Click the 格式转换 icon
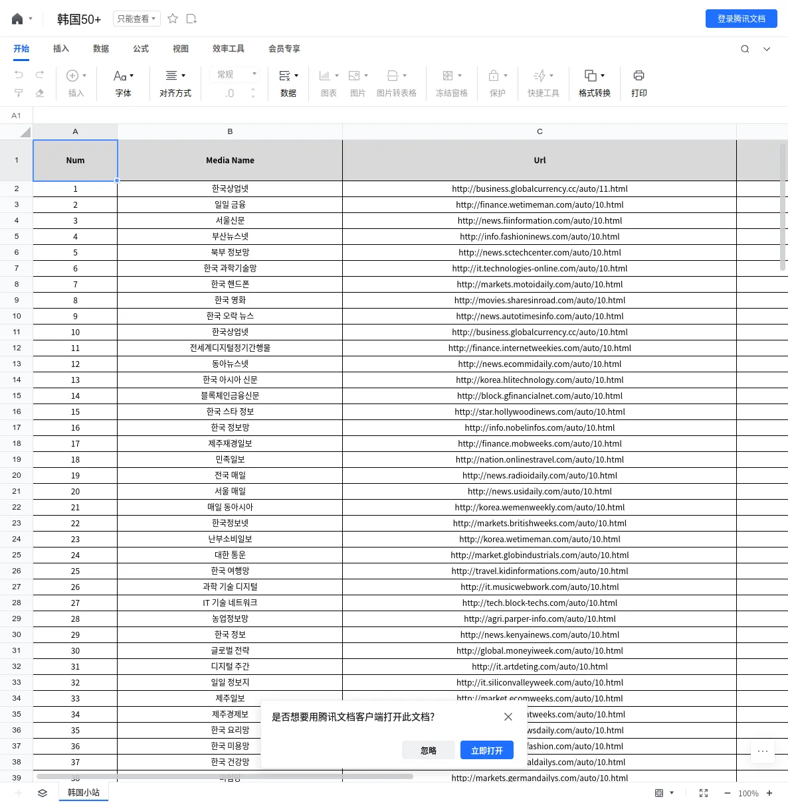 [591, 76]
